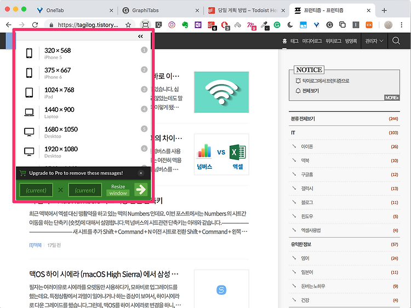
Task: Apply resize with the green arrow button
Action: [x=141, y=190]
